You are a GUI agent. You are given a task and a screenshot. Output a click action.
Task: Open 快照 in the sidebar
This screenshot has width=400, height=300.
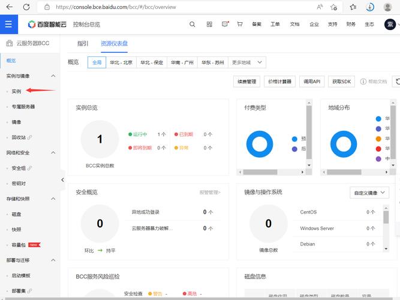16,230
